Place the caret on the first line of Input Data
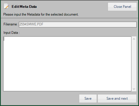 (67, 39)
